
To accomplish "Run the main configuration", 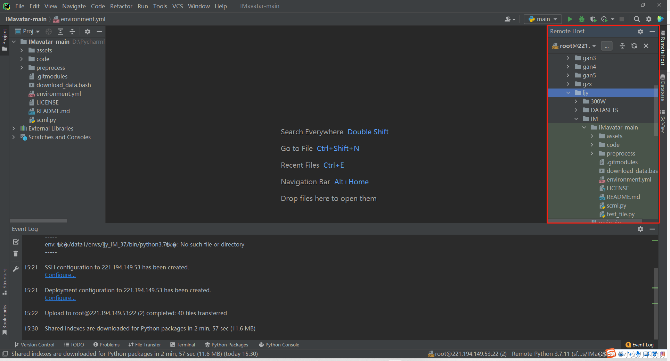I will 570,19.
